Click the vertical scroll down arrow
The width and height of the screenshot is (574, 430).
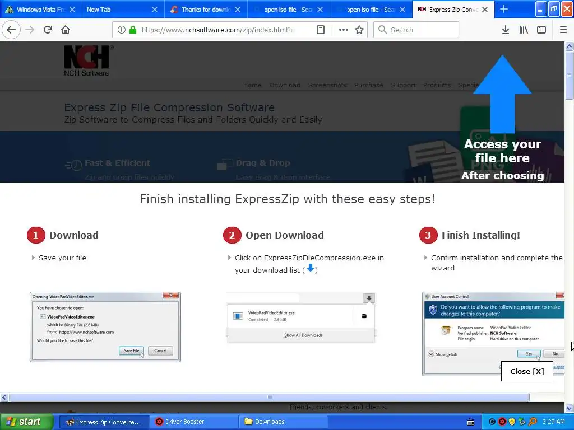569,408
